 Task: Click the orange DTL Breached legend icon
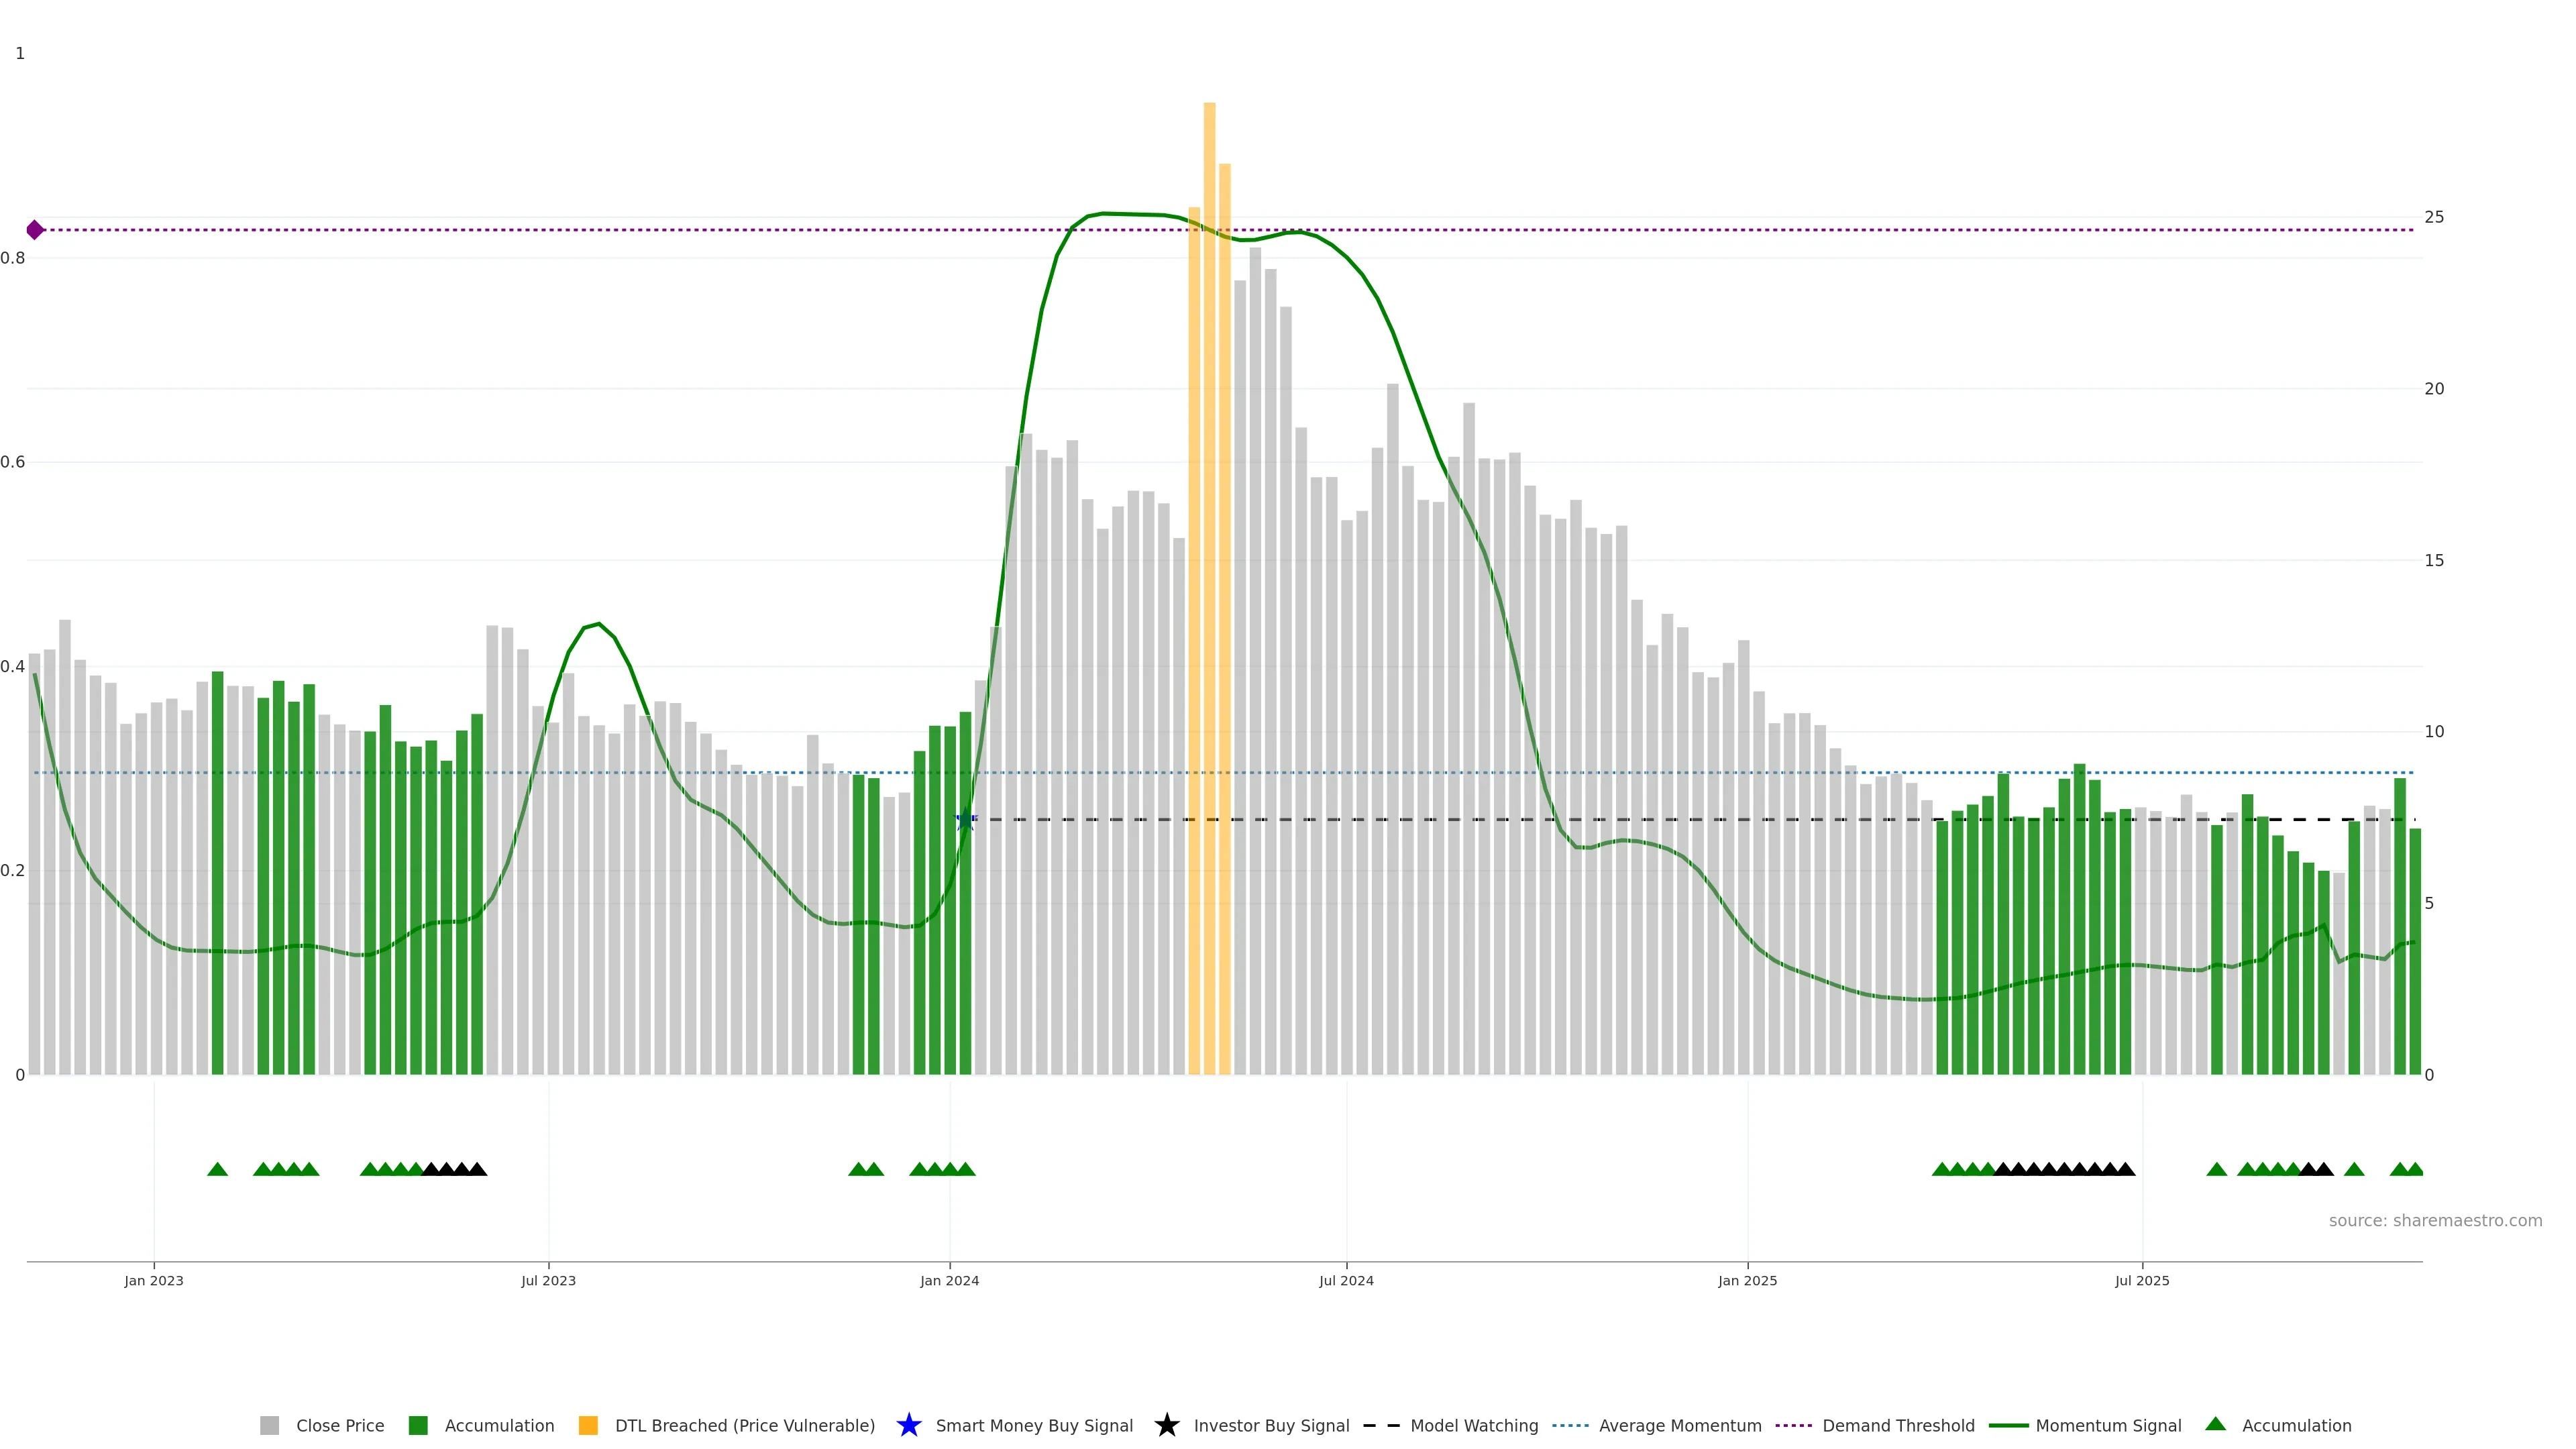(588, 1425)
